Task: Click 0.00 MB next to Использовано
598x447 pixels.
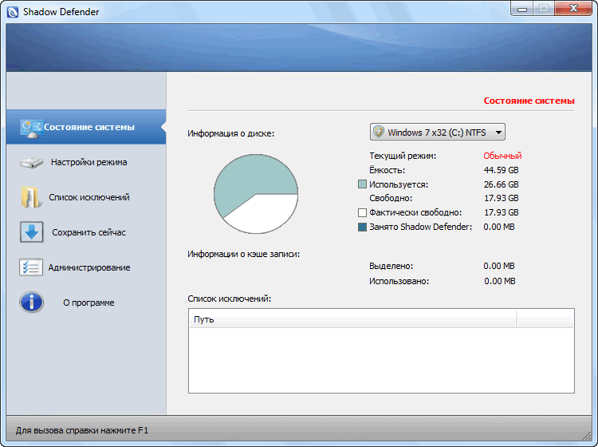Action: [500, 281]
